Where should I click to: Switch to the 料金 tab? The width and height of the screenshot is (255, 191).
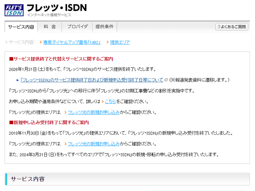pyautogui.click(x=49, y=27)
